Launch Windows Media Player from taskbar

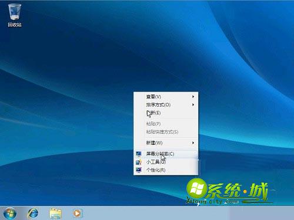78,213
